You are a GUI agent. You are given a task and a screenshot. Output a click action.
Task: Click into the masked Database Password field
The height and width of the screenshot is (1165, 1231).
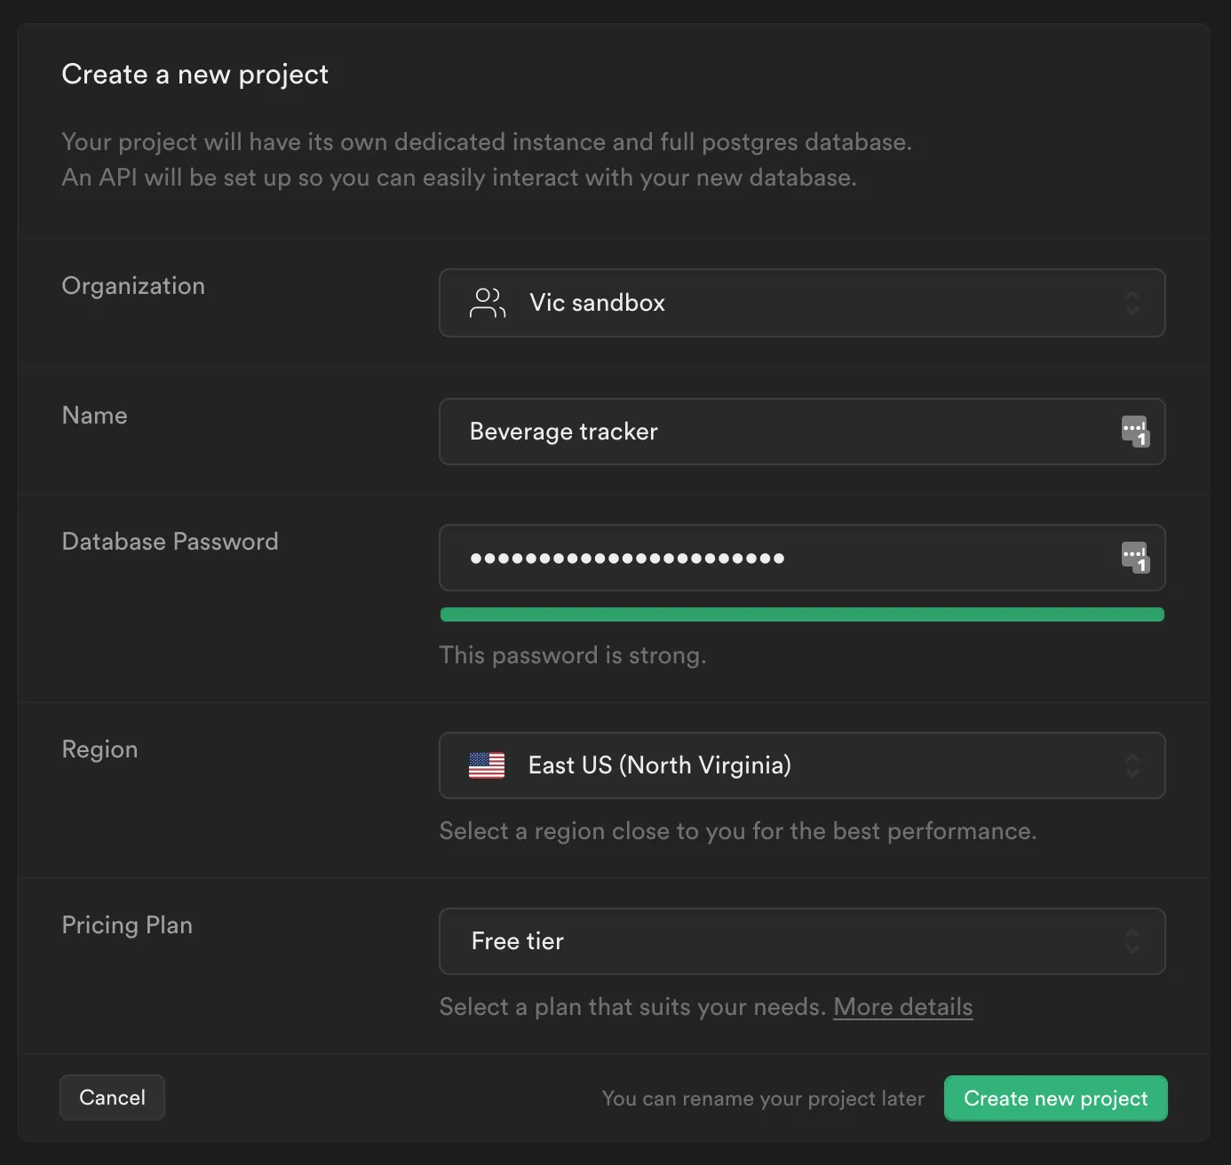click(x=782, y=558)
